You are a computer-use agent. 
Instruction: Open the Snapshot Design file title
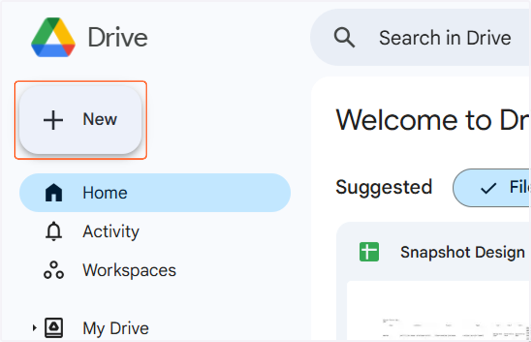[x=462, y=252]
